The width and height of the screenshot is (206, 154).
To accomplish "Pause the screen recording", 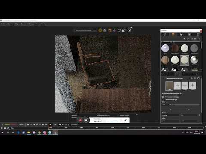I will pos(86,121).
